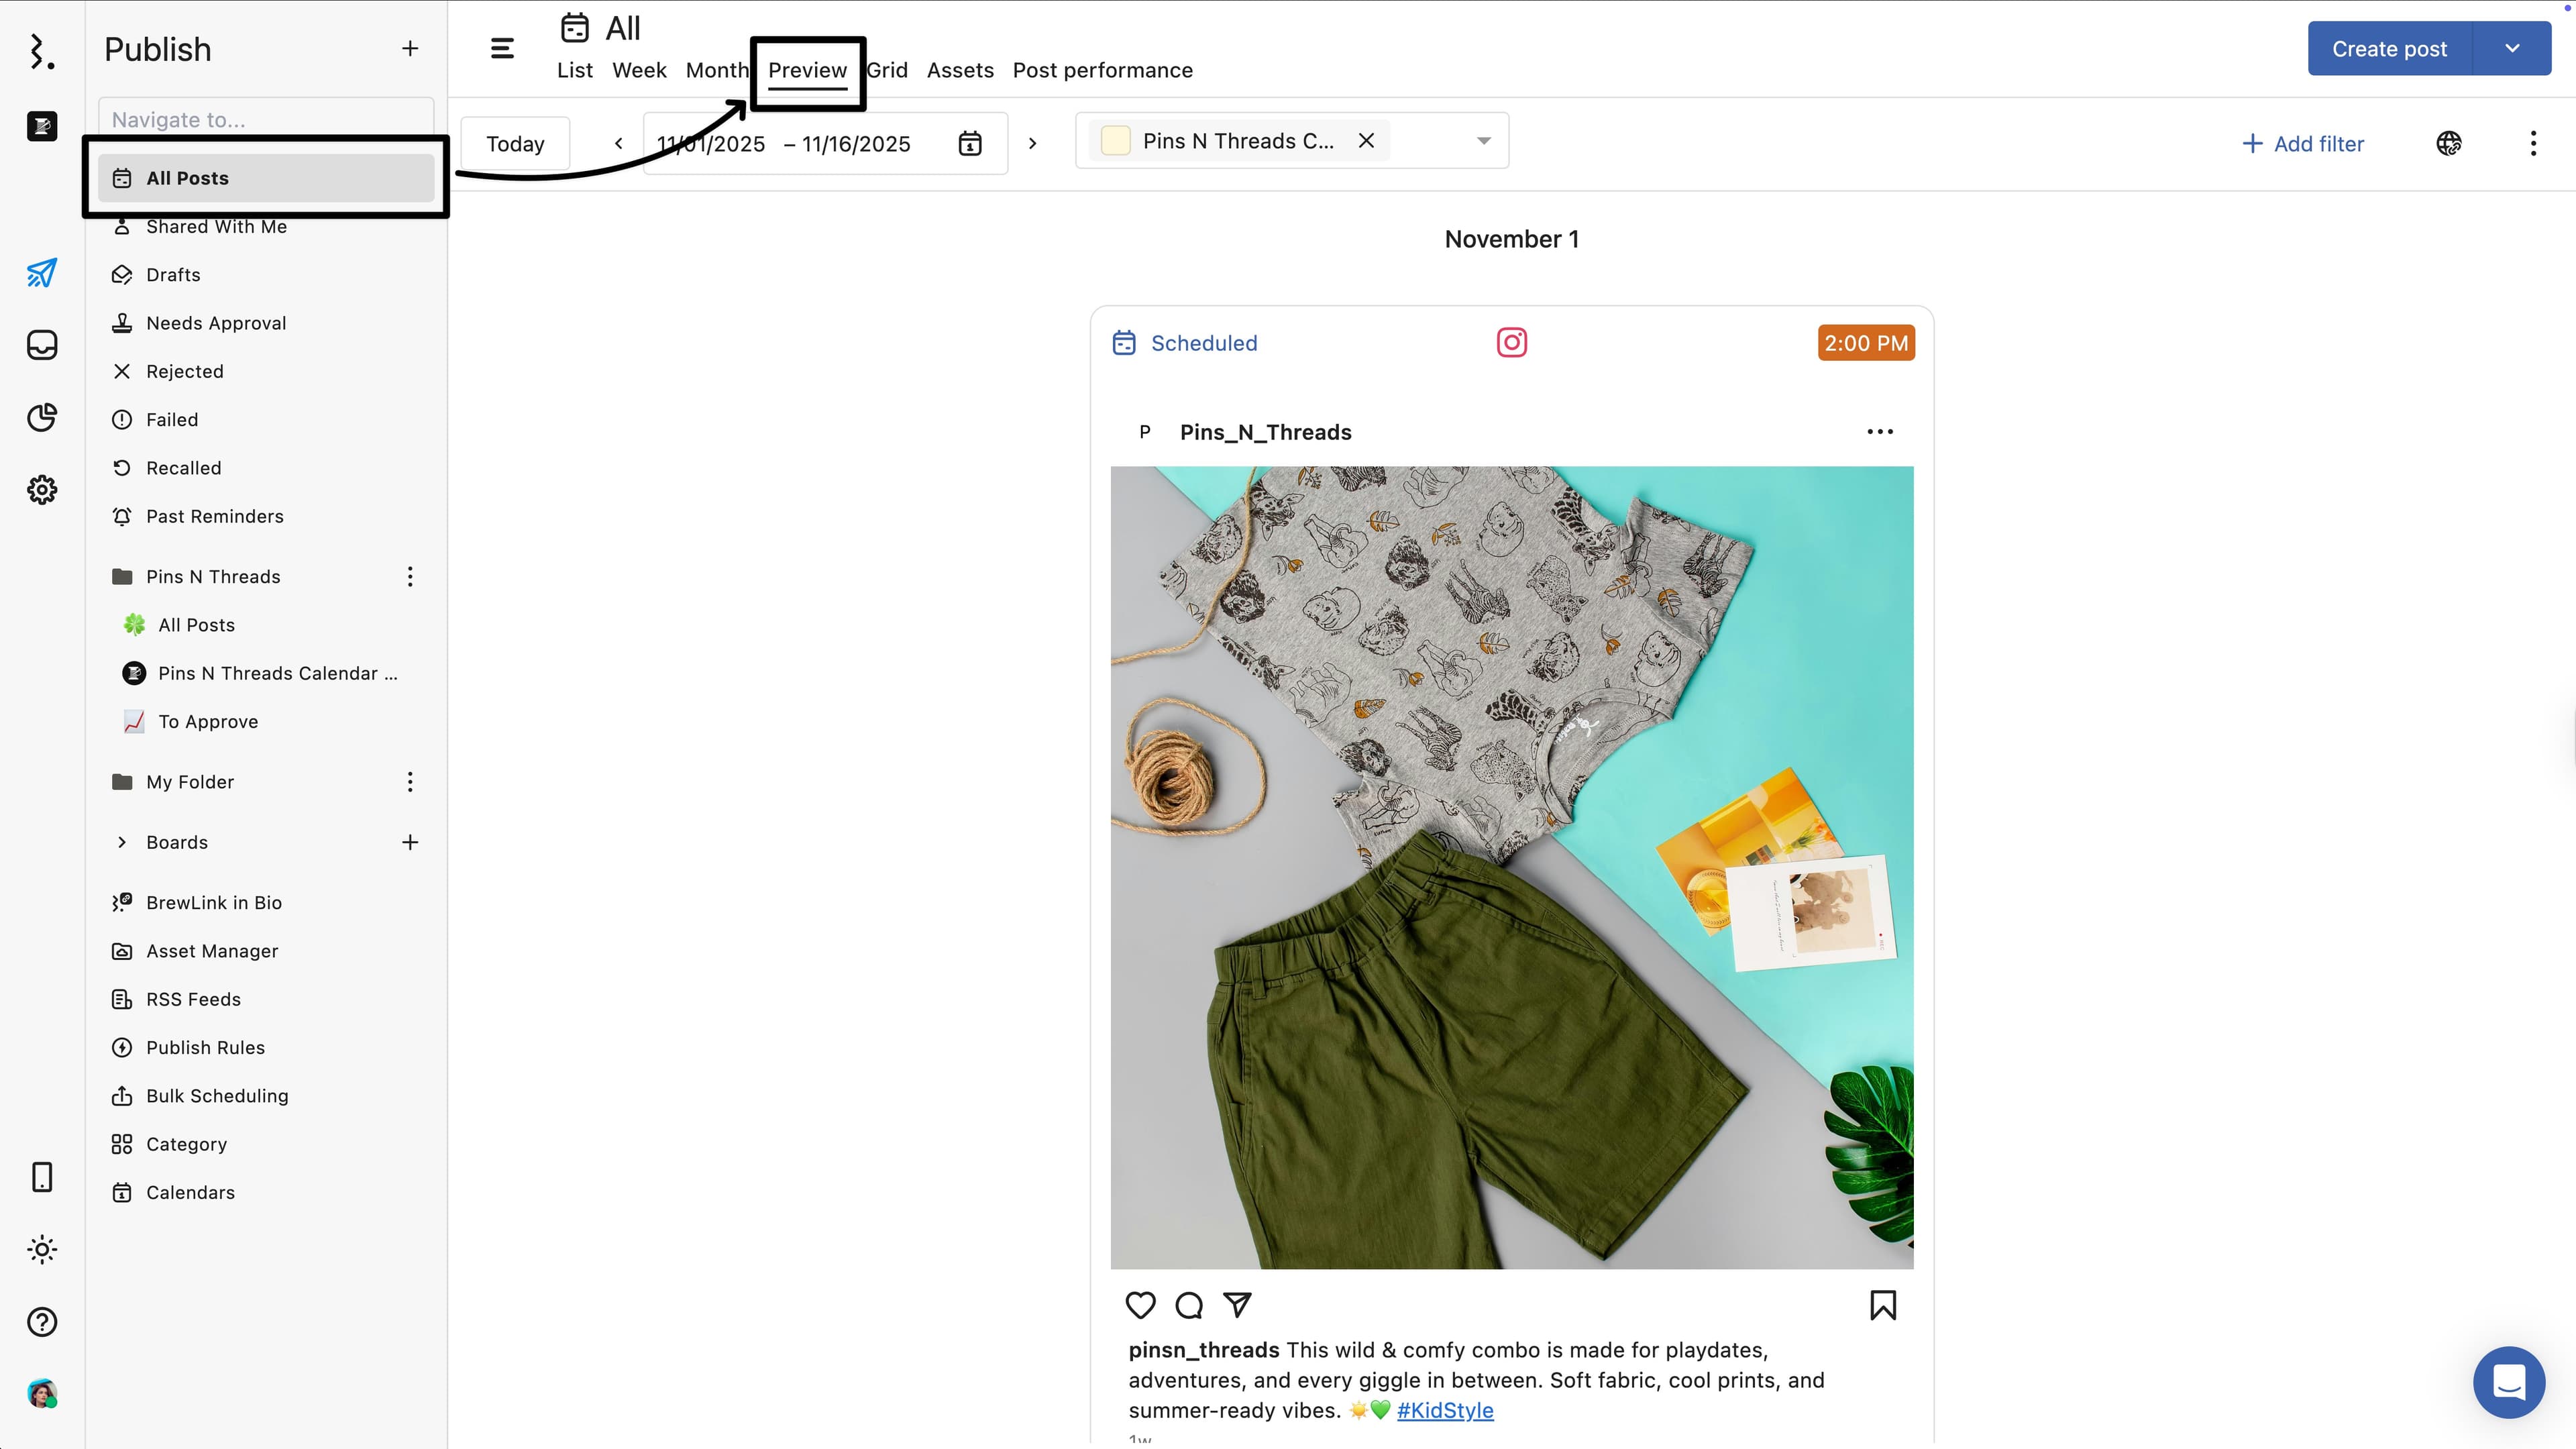Click the Pins N Threads calendar color swatch

(x=1115, y=141)
